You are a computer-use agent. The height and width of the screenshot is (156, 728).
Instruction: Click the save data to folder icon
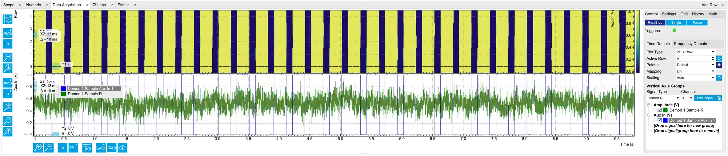click(x=112, y=148)
